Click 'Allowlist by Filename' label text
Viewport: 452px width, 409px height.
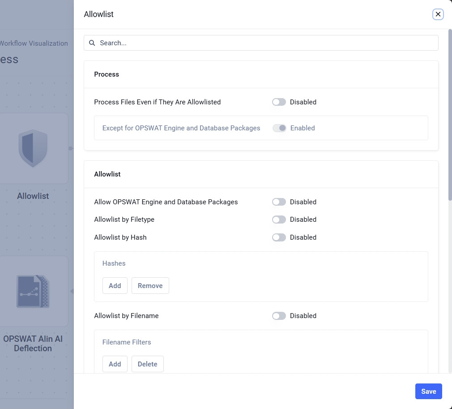126,316
